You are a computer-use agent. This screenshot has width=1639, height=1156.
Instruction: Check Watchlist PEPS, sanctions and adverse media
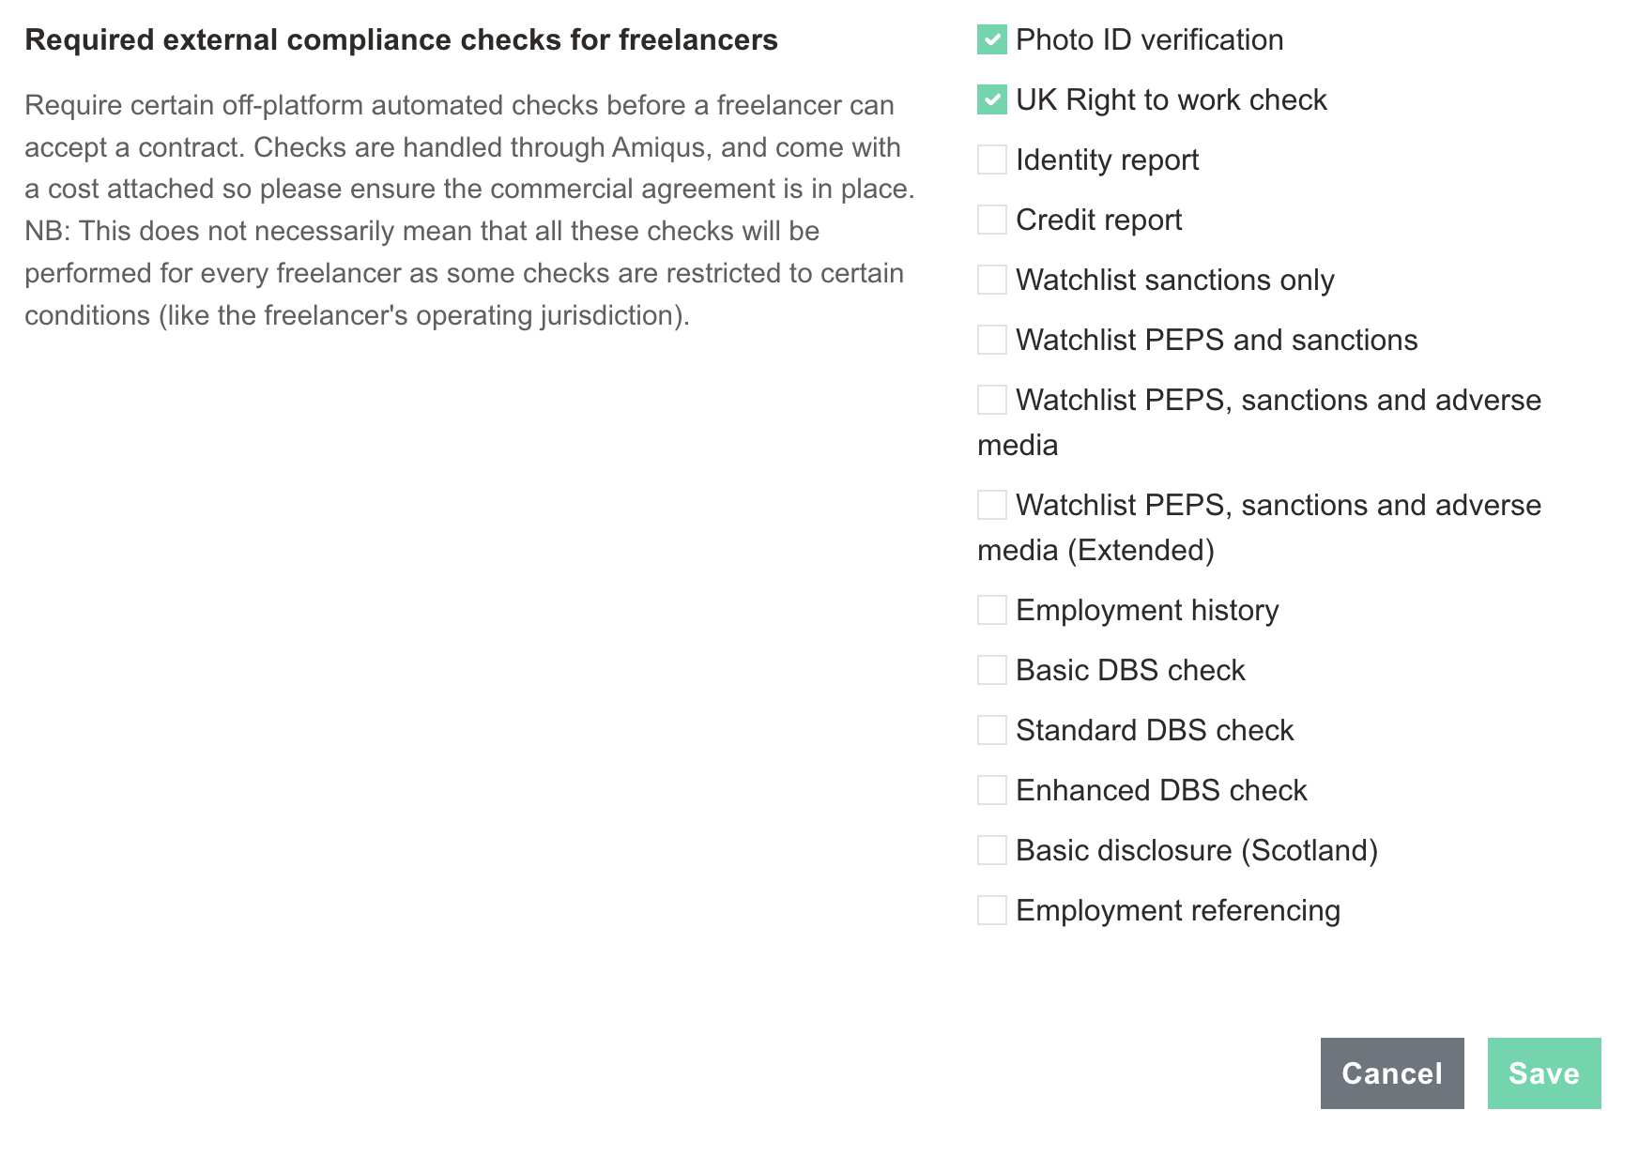tap(992, 400)
